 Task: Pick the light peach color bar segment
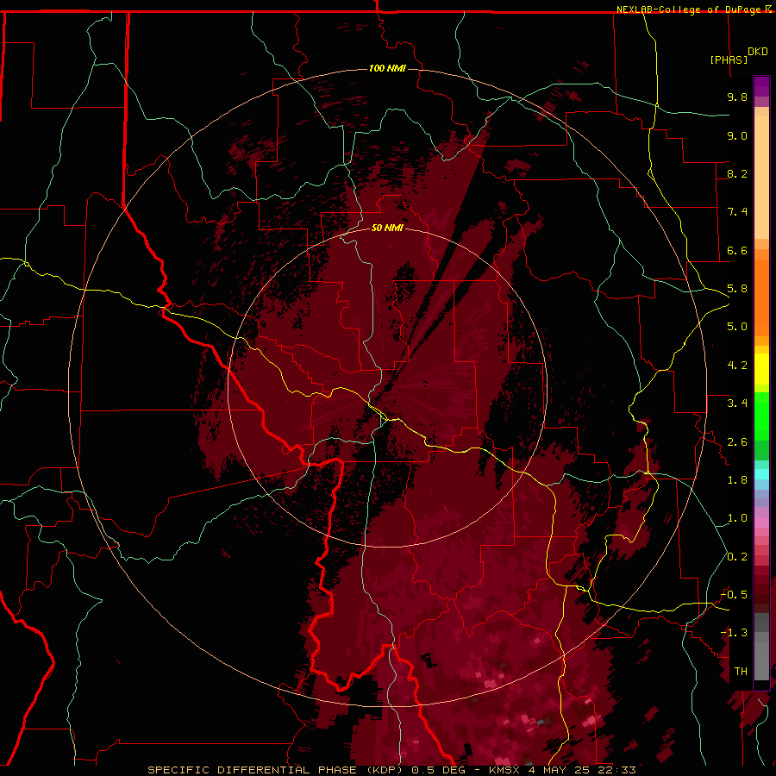(x=761, y=177)
